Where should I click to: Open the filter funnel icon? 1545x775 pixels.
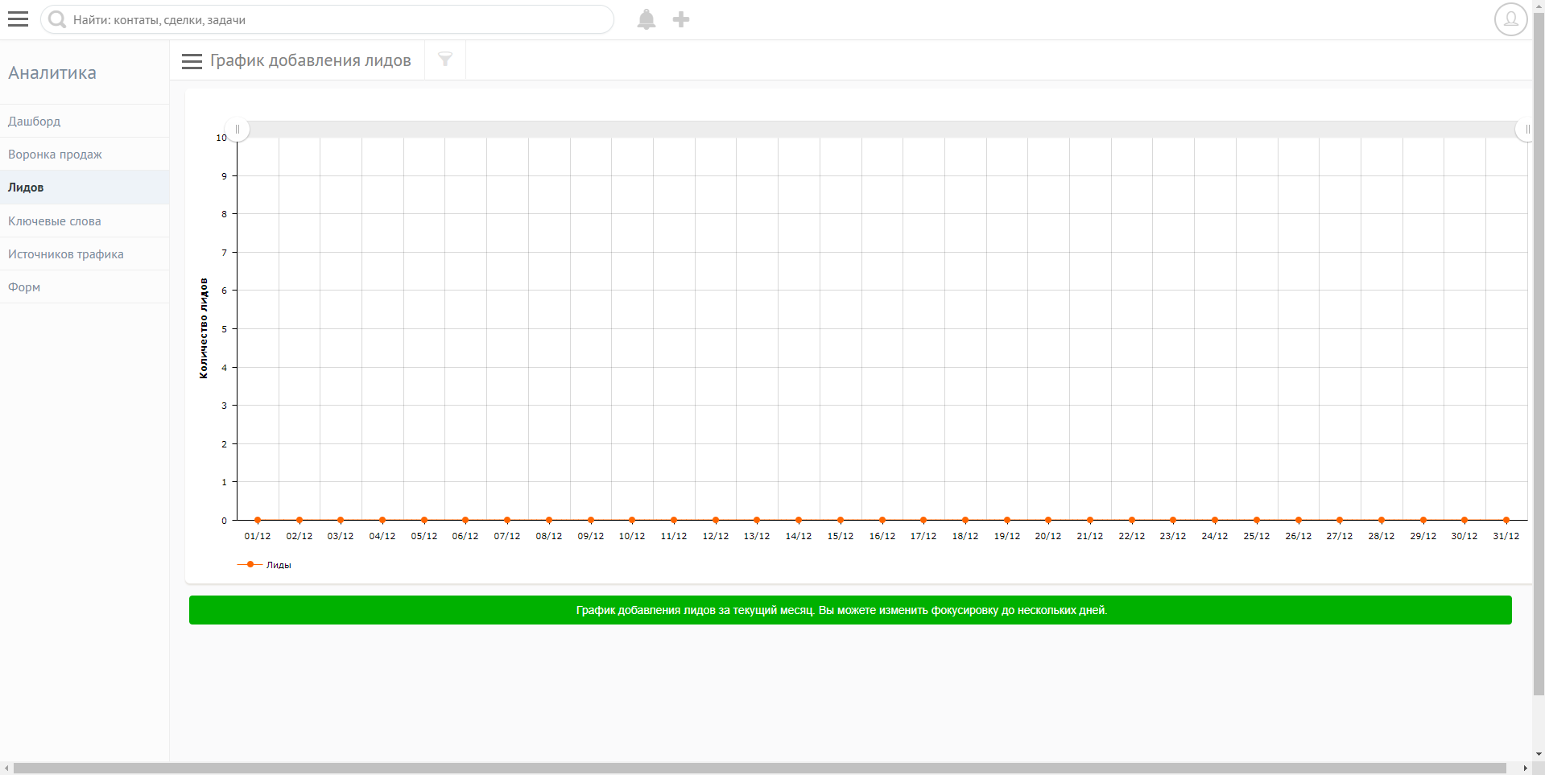point(445,59)
